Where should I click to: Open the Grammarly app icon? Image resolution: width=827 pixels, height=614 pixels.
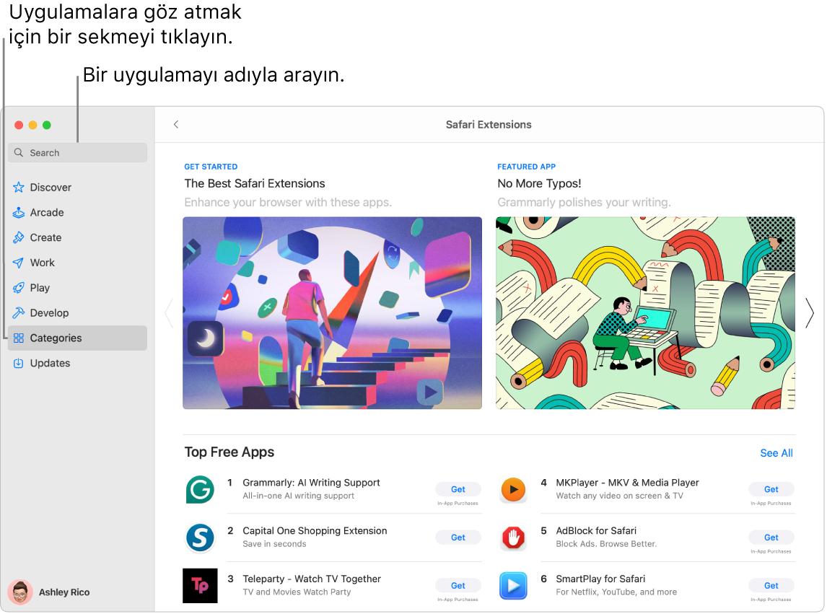coord(201,489)
